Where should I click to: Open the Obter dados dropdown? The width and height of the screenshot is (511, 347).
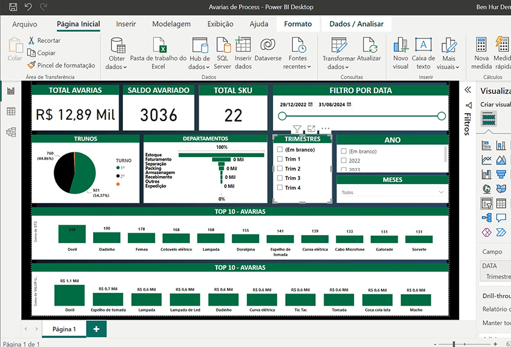[x=117, y=67]
